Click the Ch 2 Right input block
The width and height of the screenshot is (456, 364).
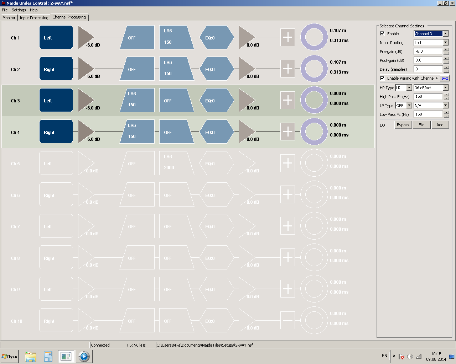click(x=56, y=69)
